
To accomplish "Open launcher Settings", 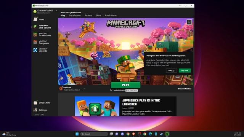I will pyautogui.click(x=40, y=110).
